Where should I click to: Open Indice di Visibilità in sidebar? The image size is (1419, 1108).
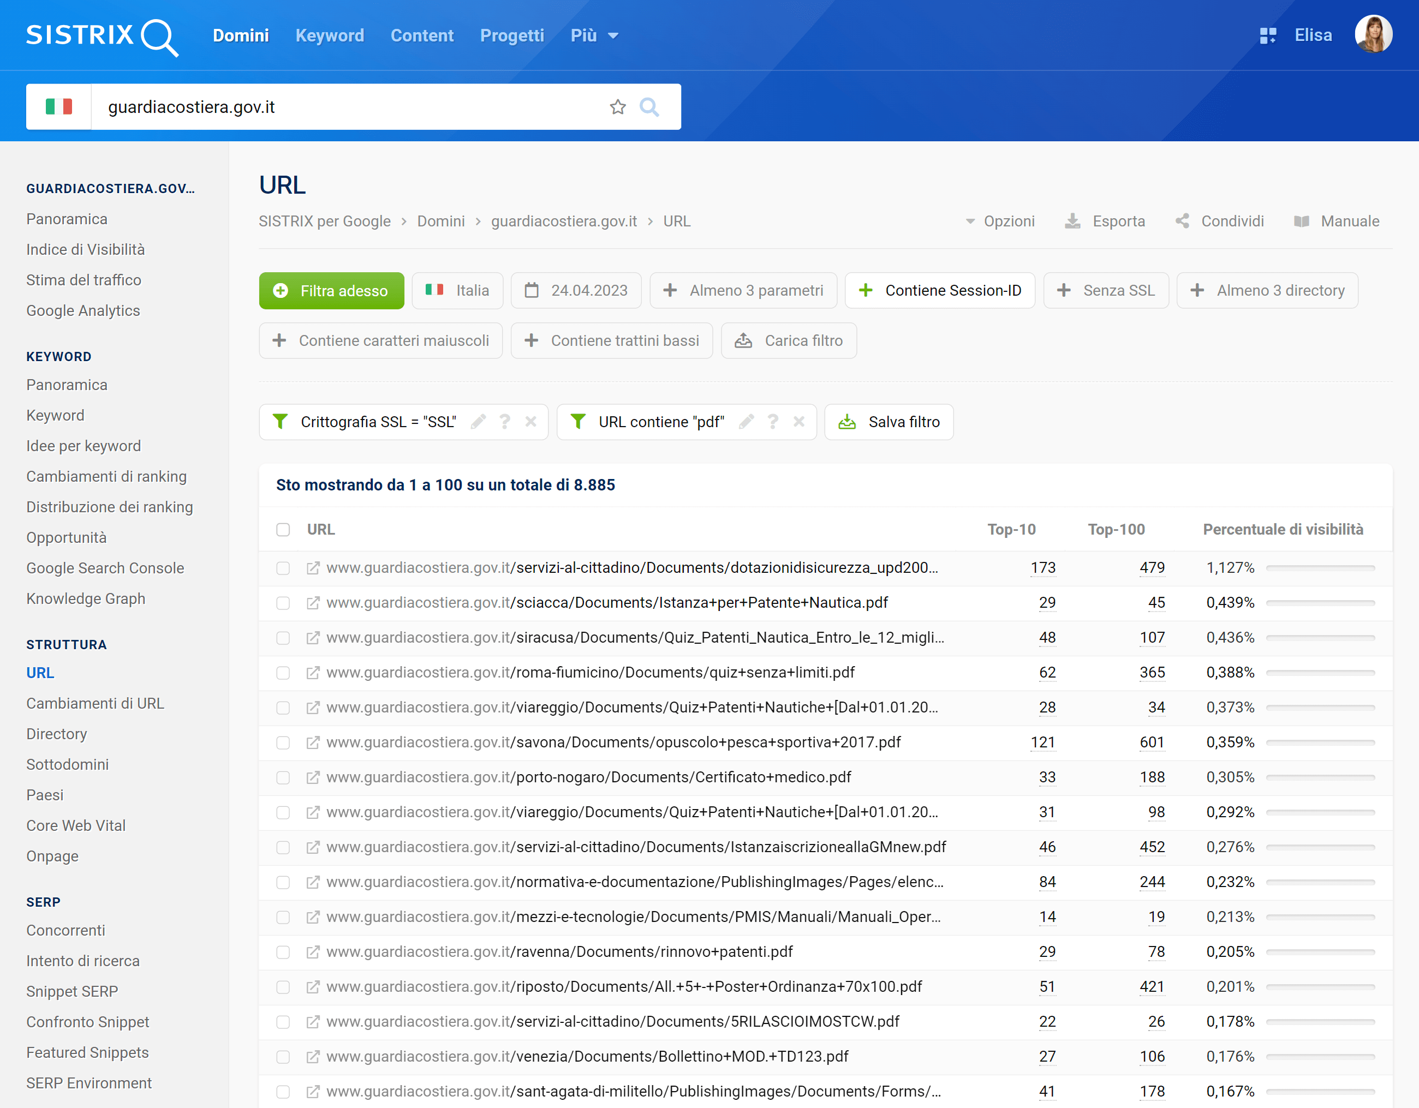[x=85, y=250]
